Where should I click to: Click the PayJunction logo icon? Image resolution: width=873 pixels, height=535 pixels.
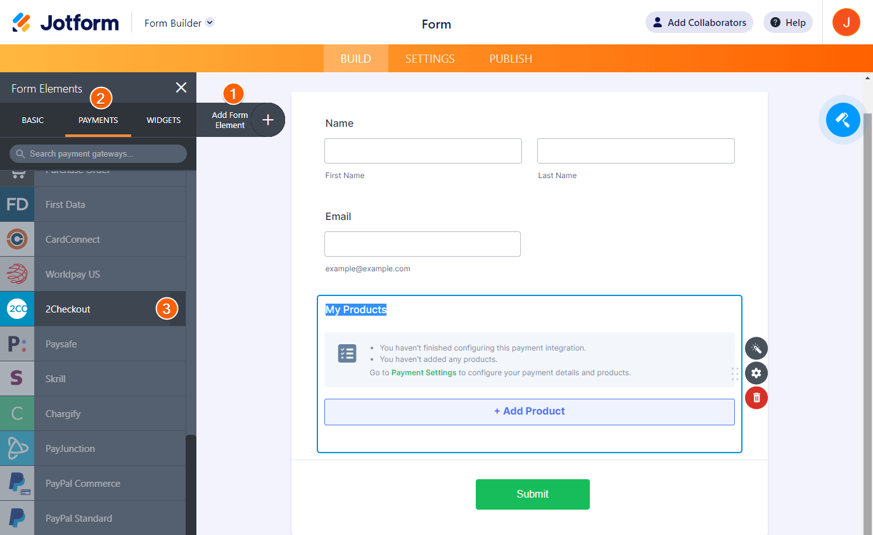[x=17, y=449]
